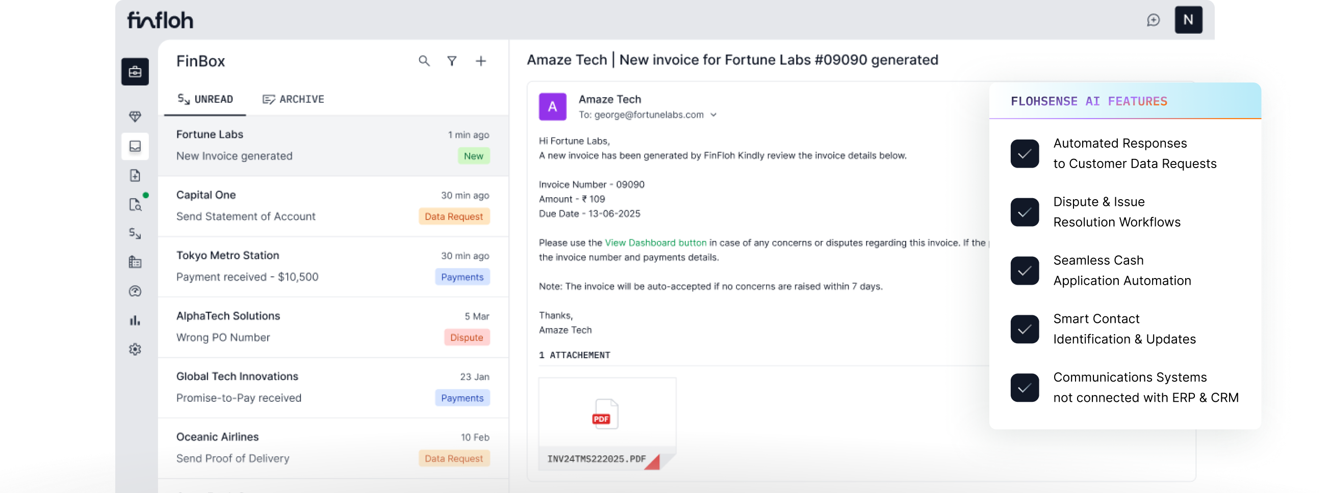Click 'Payment received - $10,500' text

pyautogui.click(x=247, y=277)
